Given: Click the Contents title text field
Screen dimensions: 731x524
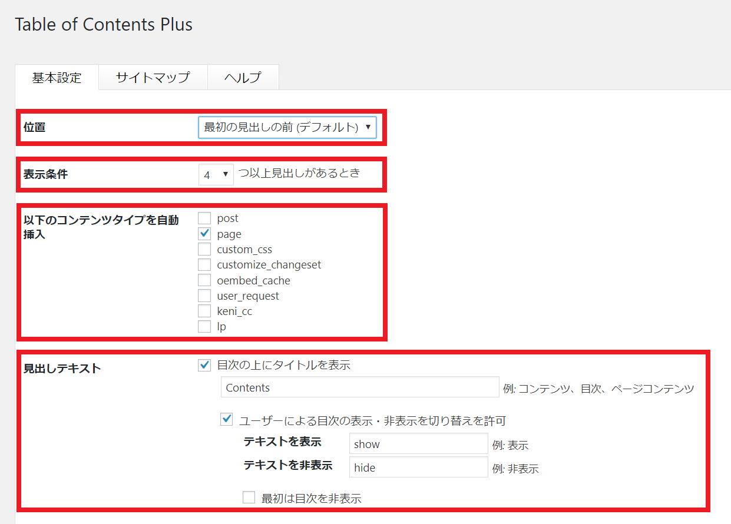Looking at the screenshot, I should click(360, 387).
